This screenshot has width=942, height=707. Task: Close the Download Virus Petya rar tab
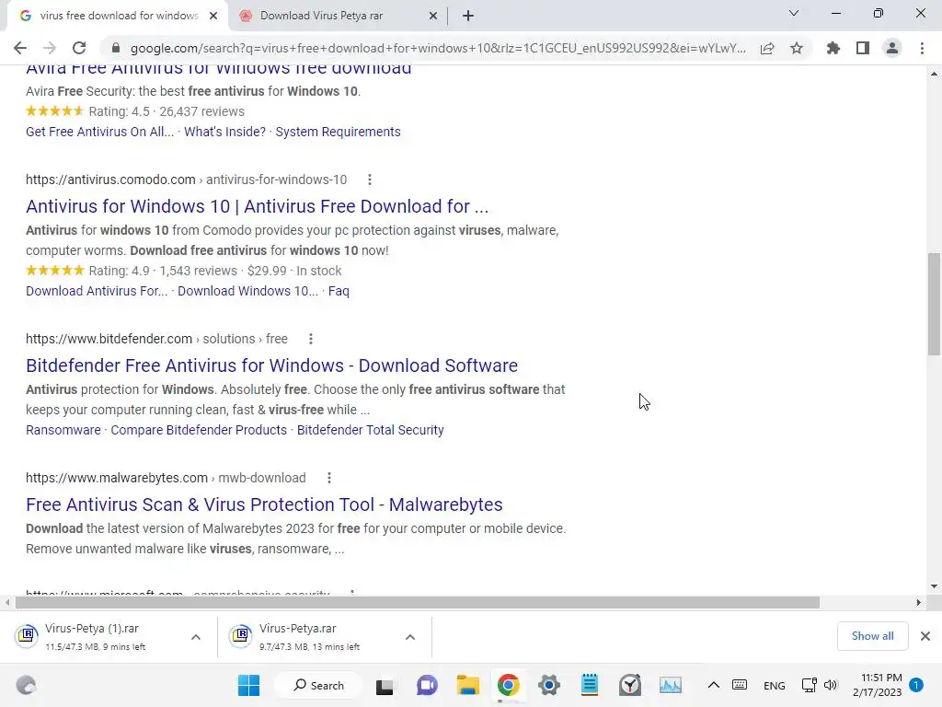tap(433, 16)
